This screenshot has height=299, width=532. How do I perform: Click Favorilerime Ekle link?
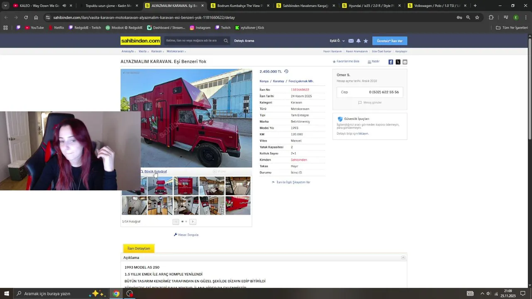point(346,61)
